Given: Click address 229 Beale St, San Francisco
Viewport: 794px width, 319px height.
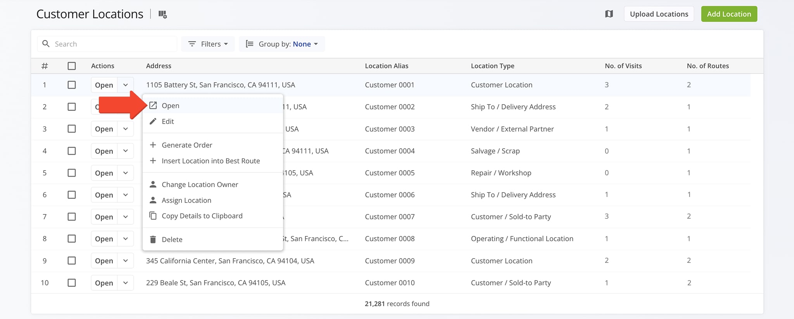Looking at the screenshot, I should [216, 283].
